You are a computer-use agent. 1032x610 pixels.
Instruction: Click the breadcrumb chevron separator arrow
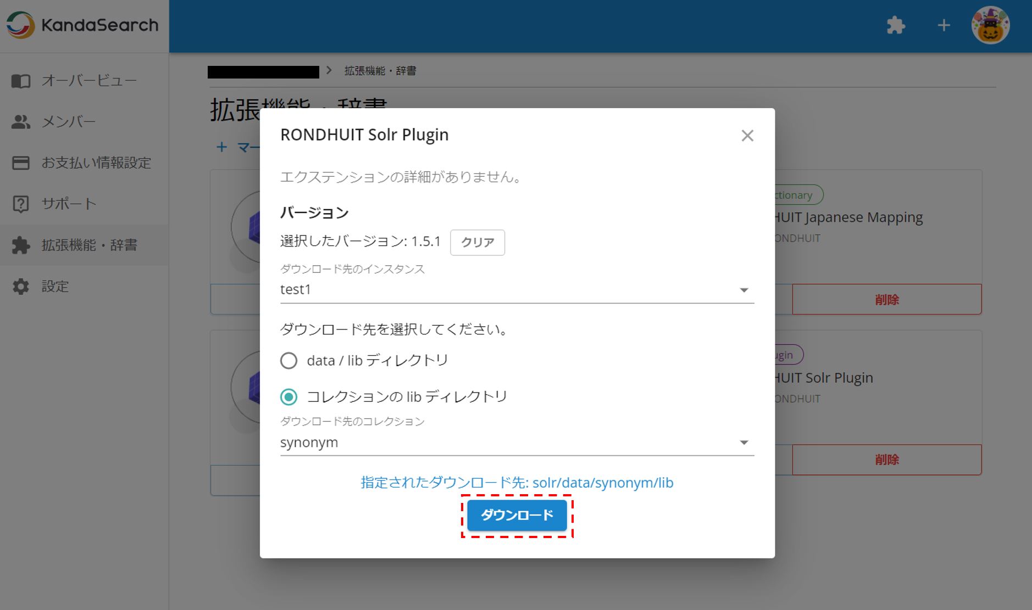coord(329,70)
